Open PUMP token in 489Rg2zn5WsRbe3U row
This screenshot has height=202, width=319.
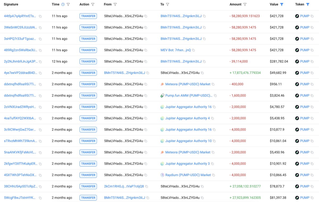(305, 50)
